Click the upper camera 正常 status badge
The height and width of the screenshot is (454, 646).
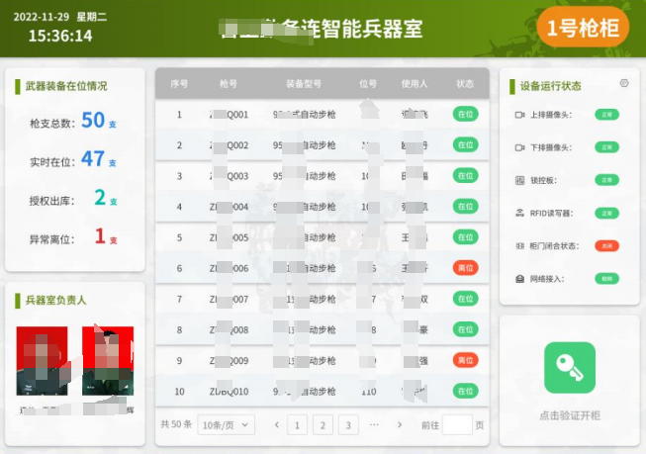pyautogui.click(x=606, y=115)
